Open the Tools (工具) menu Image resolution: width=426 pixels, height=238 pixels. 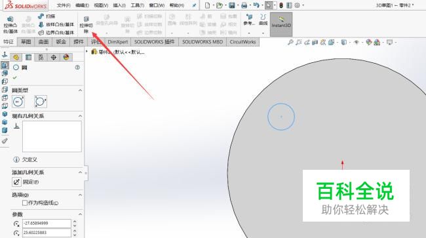pyautogui.click(x=138, y=5)
